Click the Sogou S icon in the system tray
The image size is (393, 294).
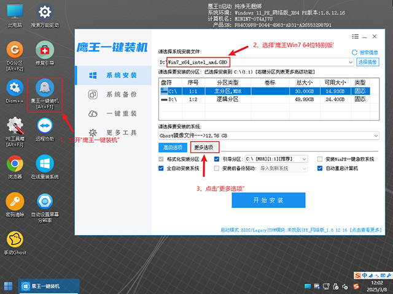(356, 287)
